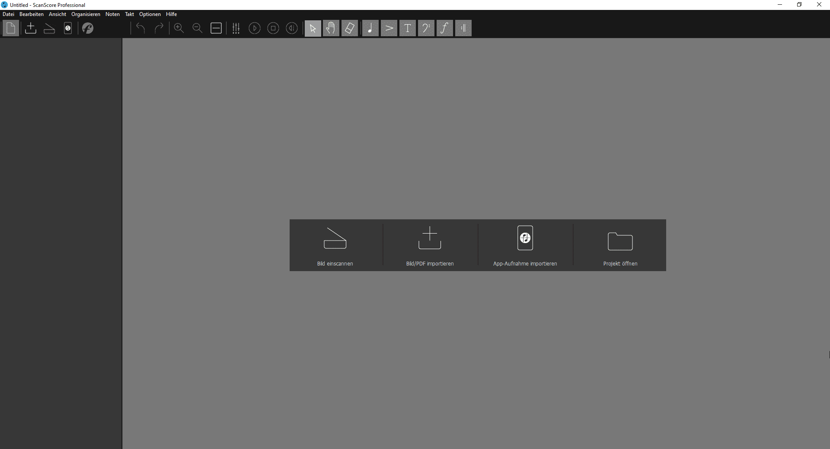Click the App-Aufnahme importieren button
This screenshot has height=449, width=830.
[525, 245]
